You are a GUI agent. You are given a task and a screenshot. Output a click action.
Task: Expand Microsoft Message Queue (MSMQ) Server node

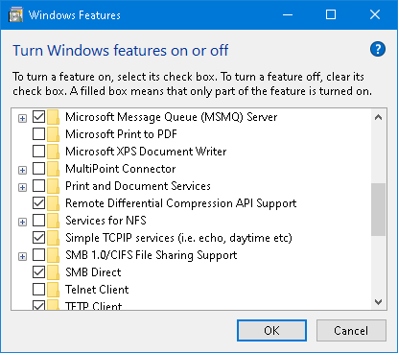[x=22, y=119]
